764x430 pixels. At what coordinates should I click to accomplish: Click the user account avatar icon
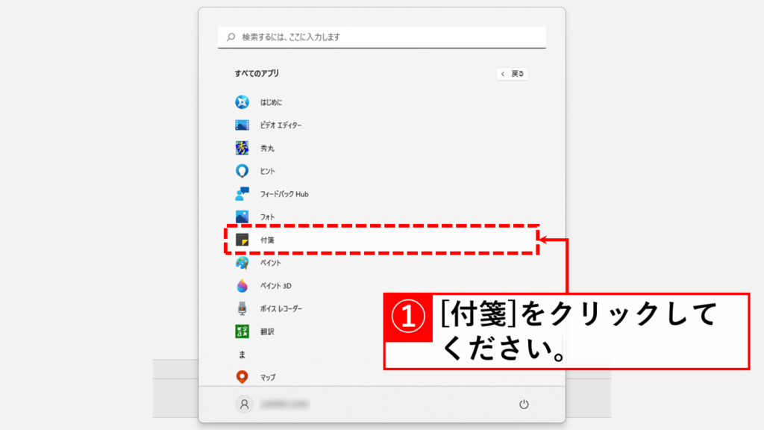(243, 404)
